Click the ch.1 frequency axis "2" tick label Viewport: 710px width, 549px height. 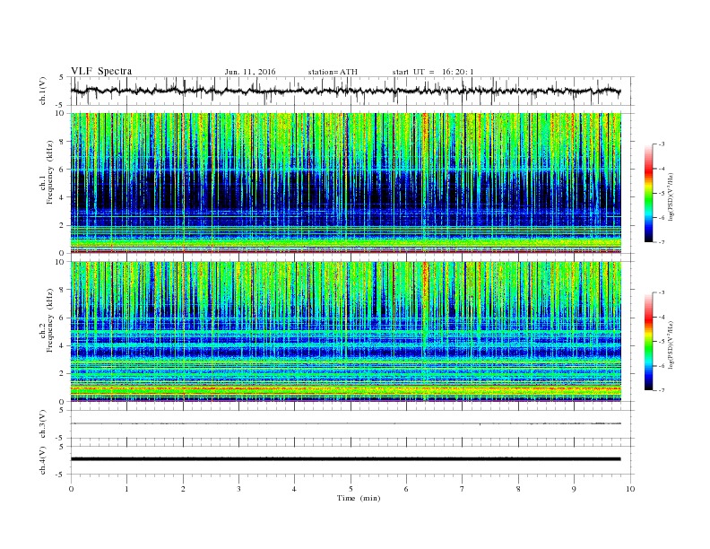click(62, 225)
